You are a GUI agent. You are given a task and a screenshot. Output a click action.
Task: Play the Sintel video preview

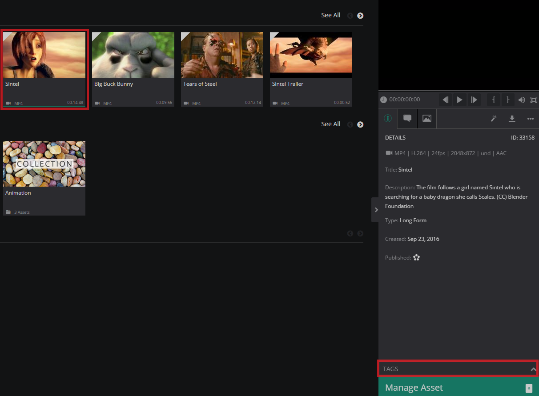click(459, 100)
